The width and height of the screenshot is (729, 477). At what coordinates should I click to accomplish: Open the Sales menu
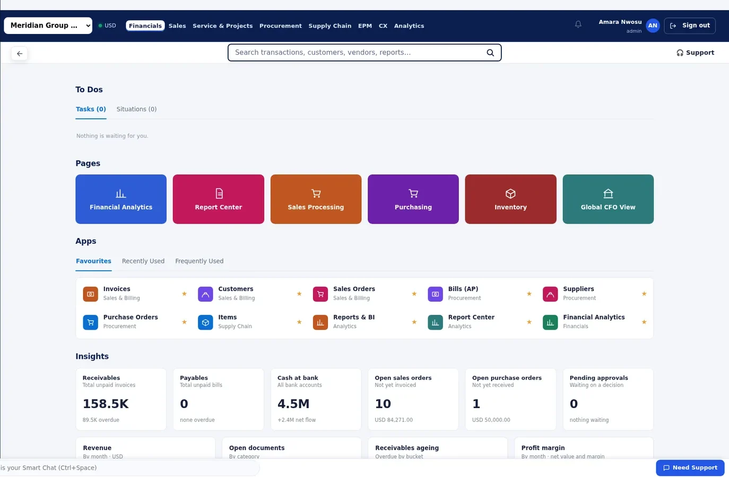pos(177,25)
